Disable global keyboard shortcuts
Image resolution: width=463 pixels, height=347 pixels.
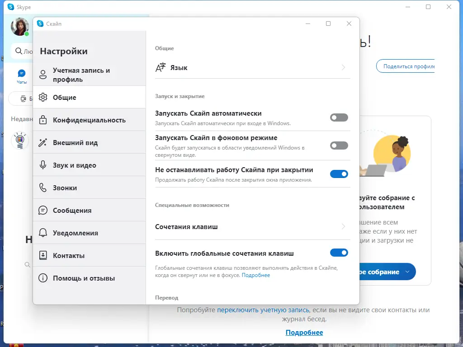point(339,253)
